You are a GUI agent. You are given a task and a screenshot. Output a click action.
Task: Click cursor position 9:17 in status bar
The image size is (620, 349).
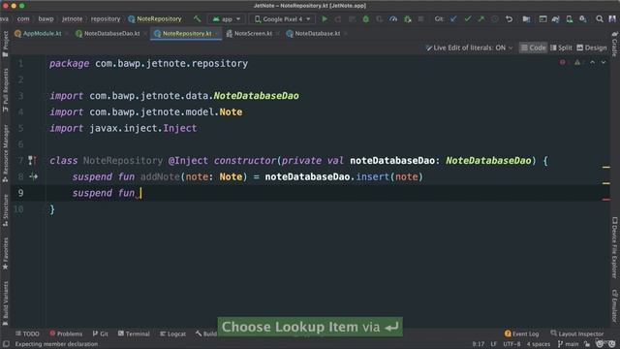[x=478, y=344]
